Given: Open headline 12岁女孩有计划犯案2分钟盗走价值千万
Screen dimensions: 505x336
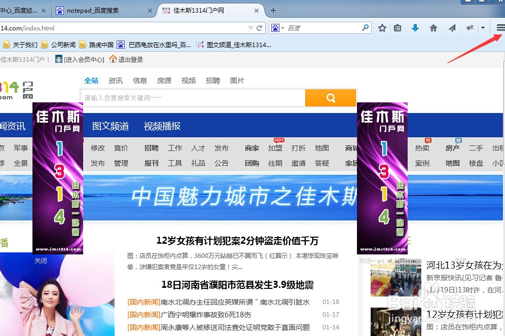Looking at the screenshot, I should [237, 240].
